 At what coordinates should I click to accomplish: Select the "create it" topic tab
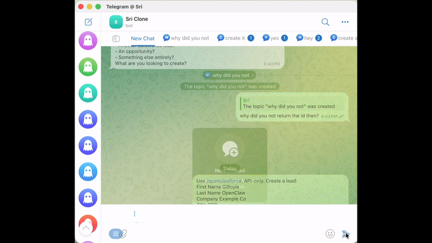[235, 38]
